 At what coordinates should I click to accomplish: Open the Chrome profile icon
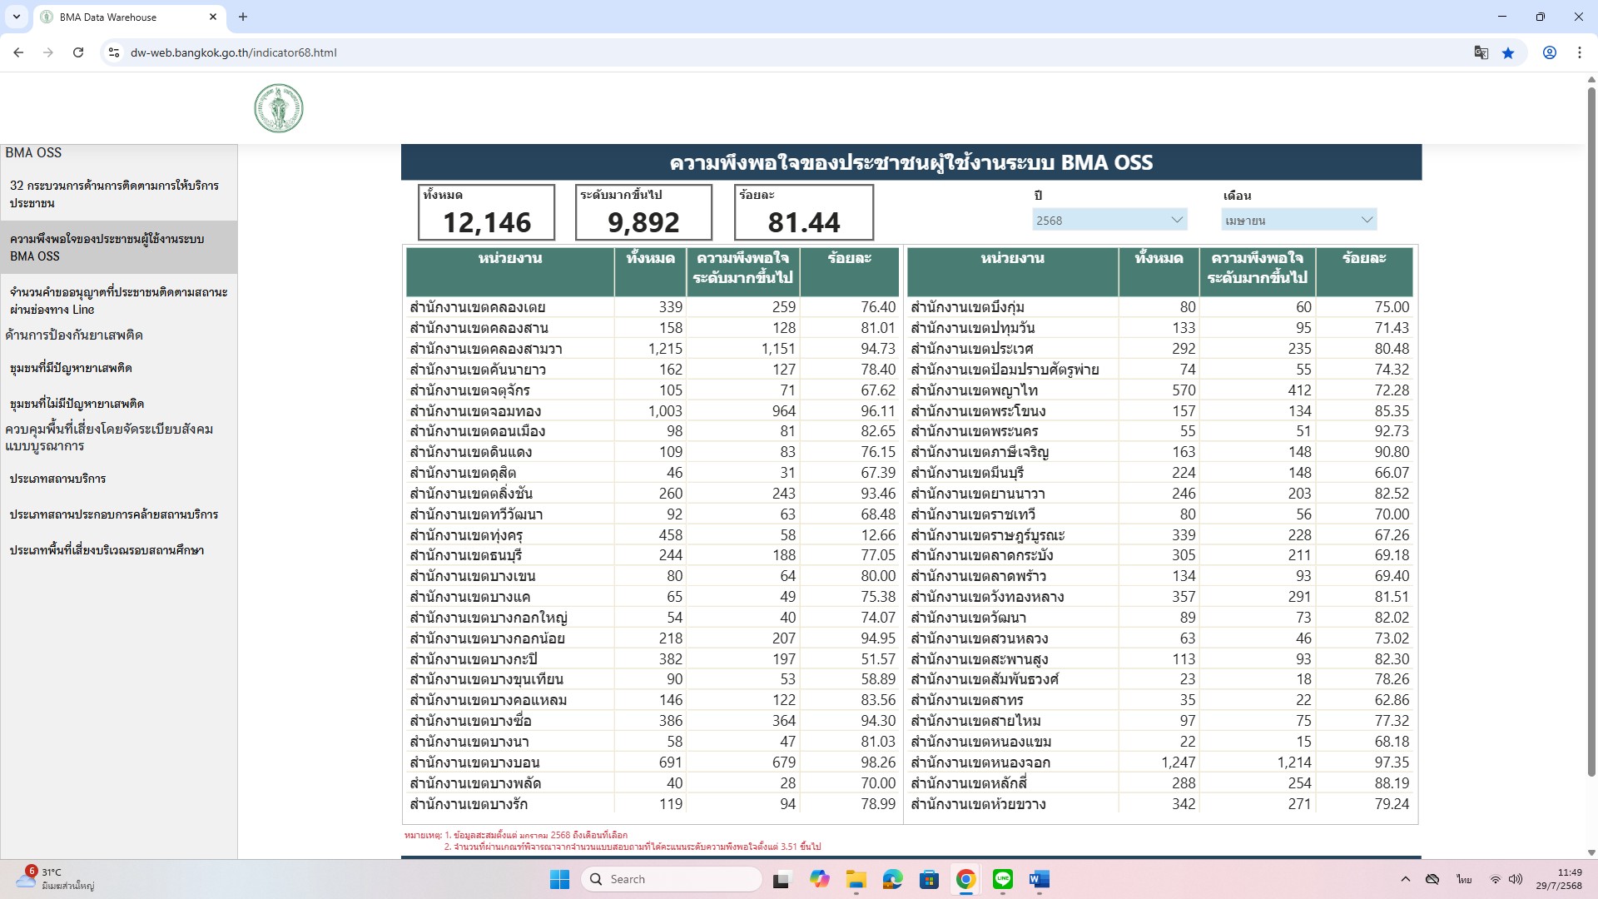click(x=1550, y=52)
